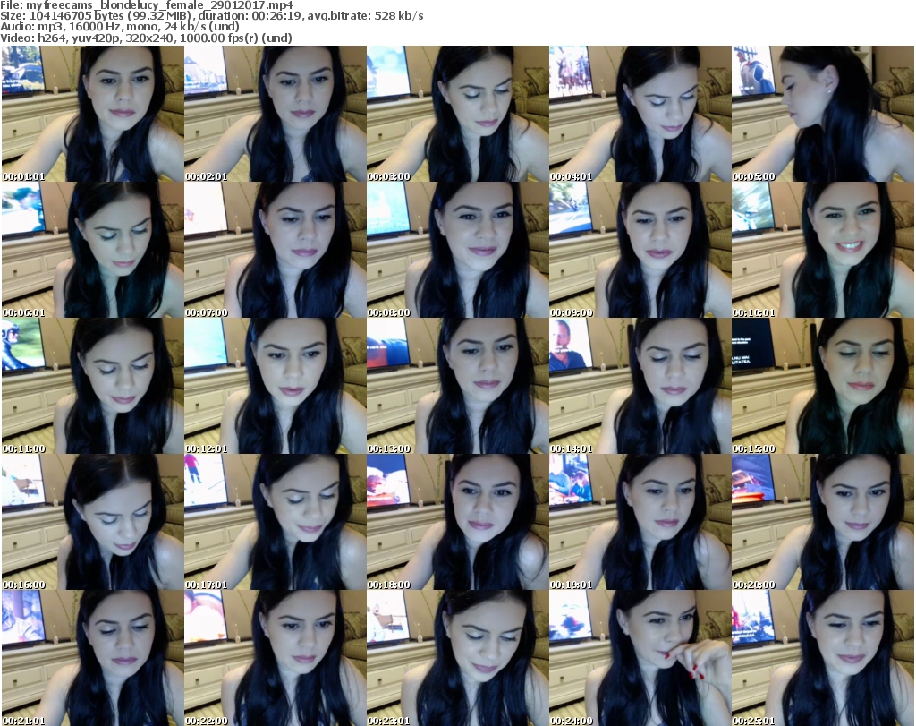The image size is (916, 726).
Task: Click the 00:20:00 thumbnail
Action: pos(822,522)
